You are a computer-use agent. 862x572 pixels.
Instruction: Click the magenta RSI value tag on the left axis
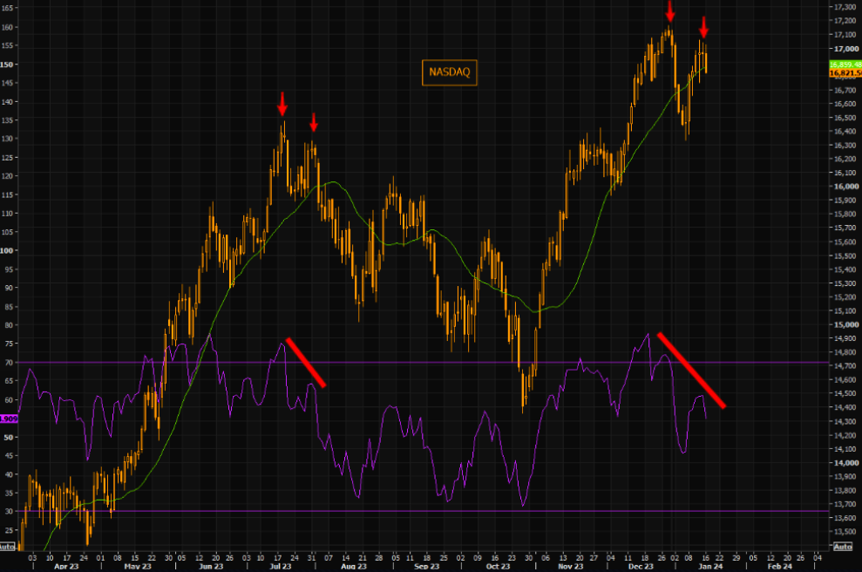[x=9, y=419]
